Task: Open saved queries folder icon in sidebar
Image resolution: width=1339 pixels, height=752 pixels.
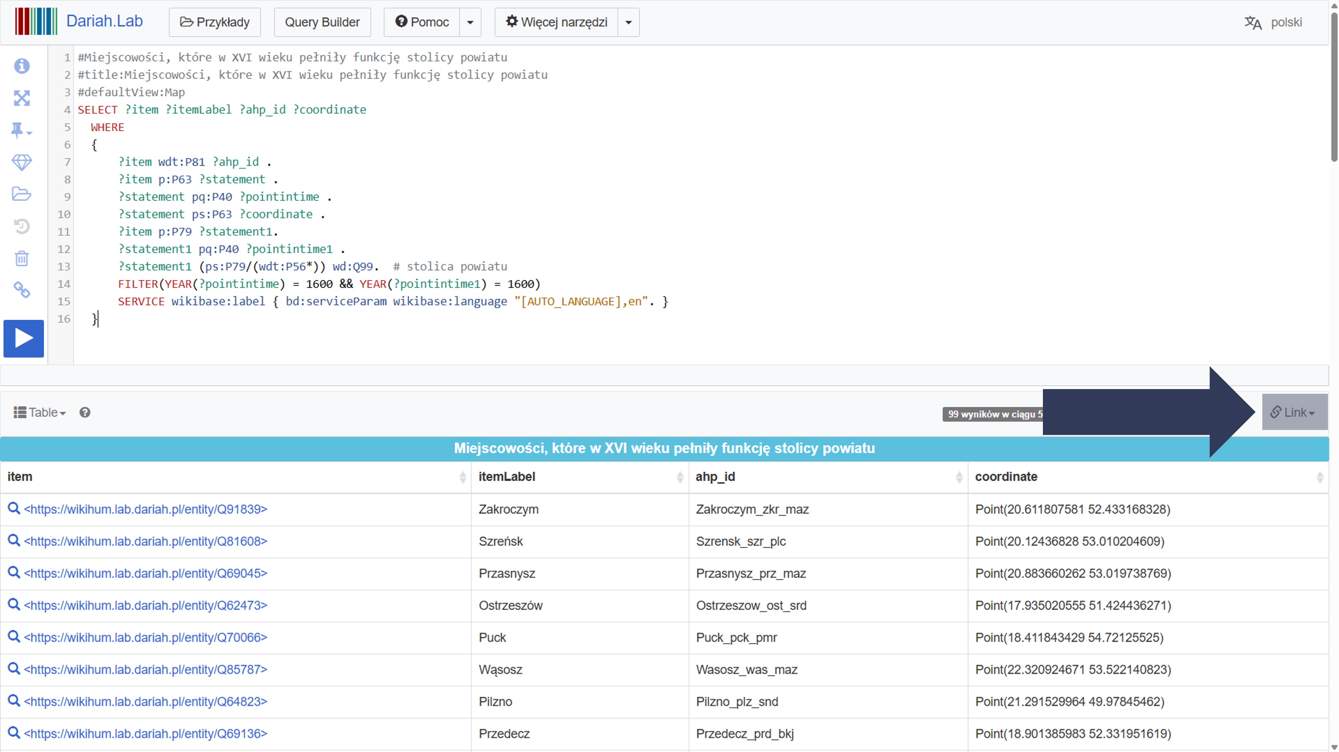Action: pos(22,194)
